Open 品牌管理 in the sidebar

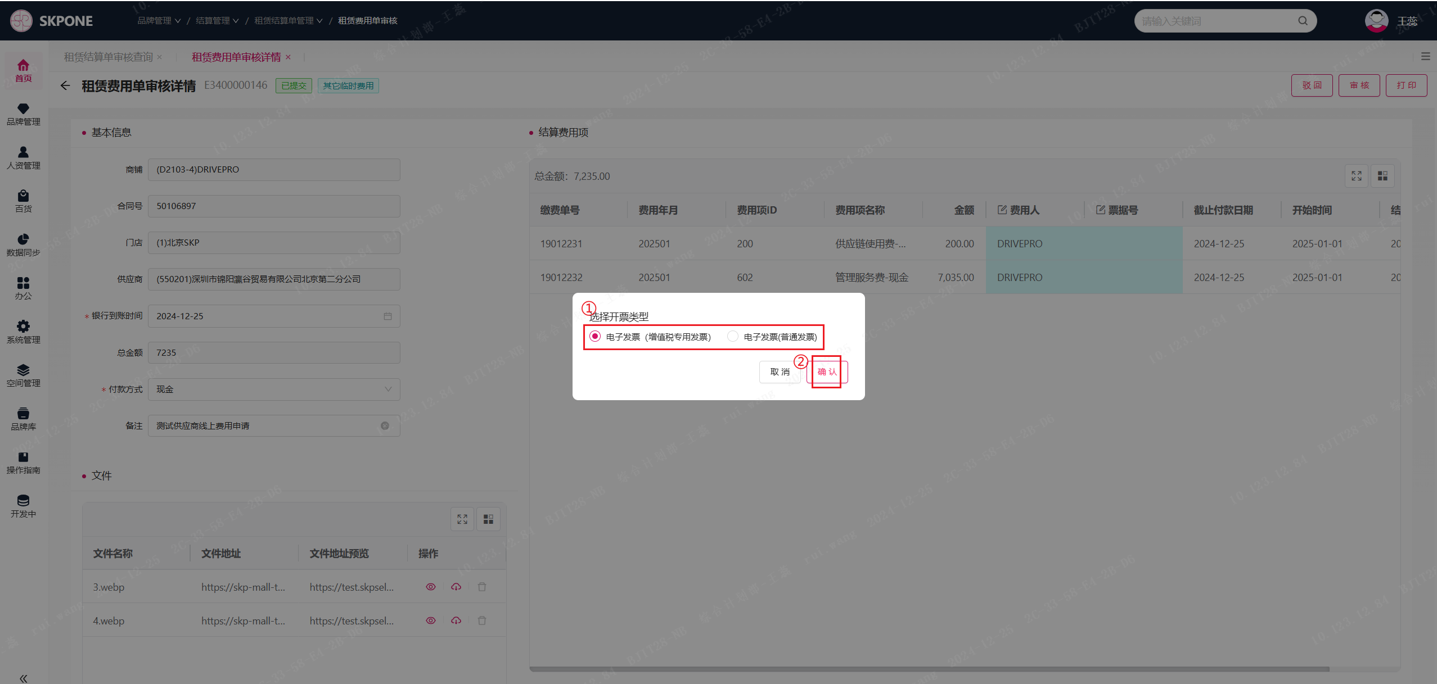click(23, 115)
